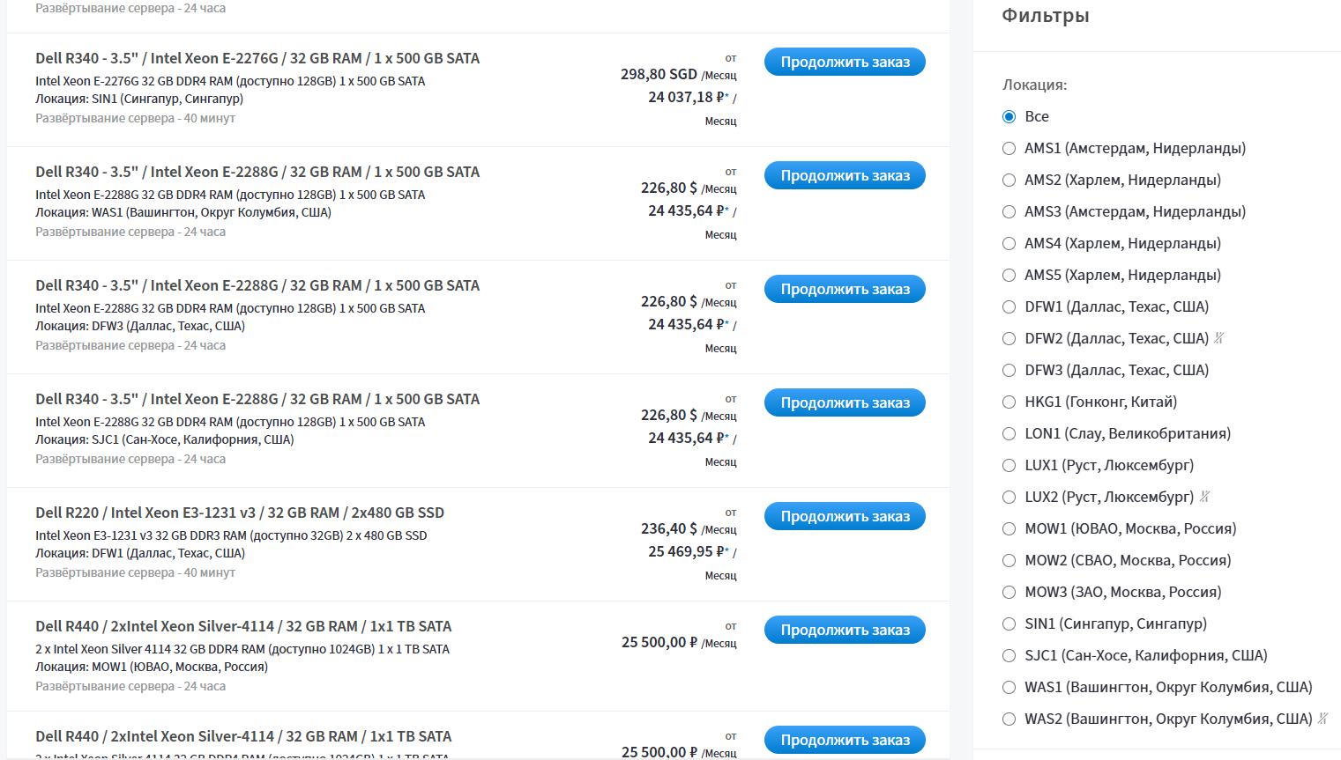
Task: Pick WAS2 (Вашингтон, Округ Колумбия) radio
Action: (x=1009, y=719)
